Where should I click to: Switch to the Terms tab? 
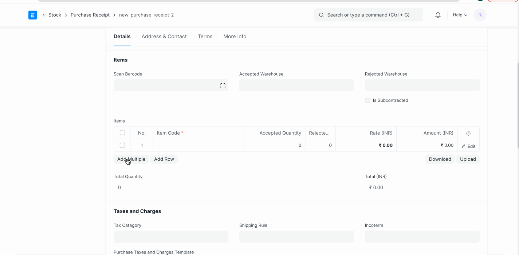click(x=205, y=36)
